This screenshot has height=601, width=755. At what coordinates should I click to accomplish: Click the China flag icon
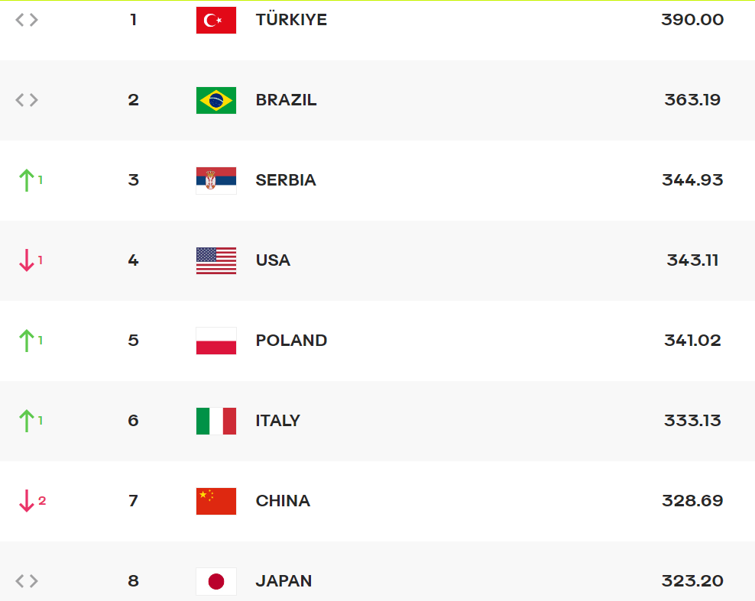tap(216, 501)
